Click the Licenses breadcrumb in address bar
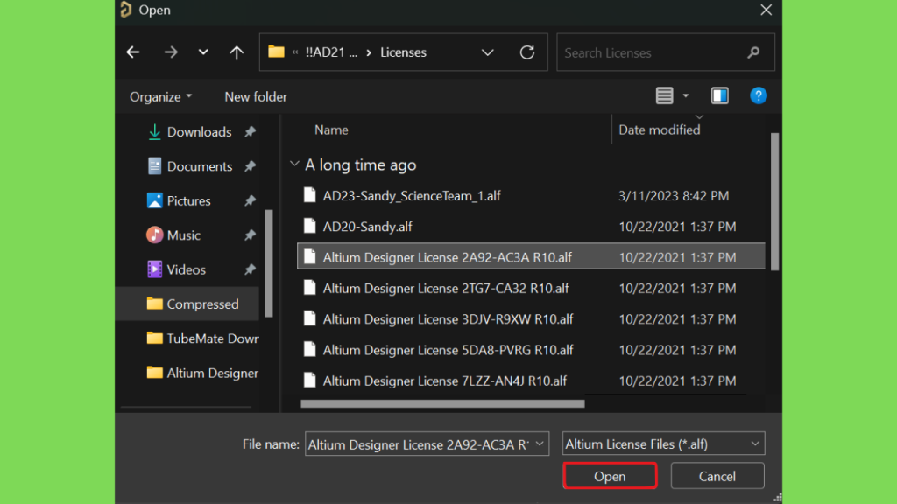This screenshot has height=504, width=897. [x=403, y=52]
